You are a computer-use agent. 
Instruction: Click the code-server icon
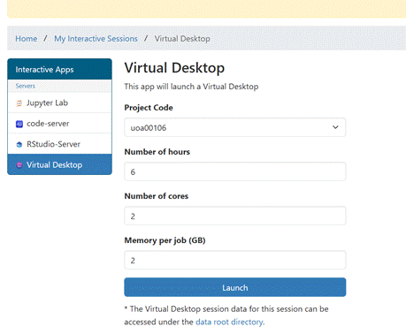point(19,124)
